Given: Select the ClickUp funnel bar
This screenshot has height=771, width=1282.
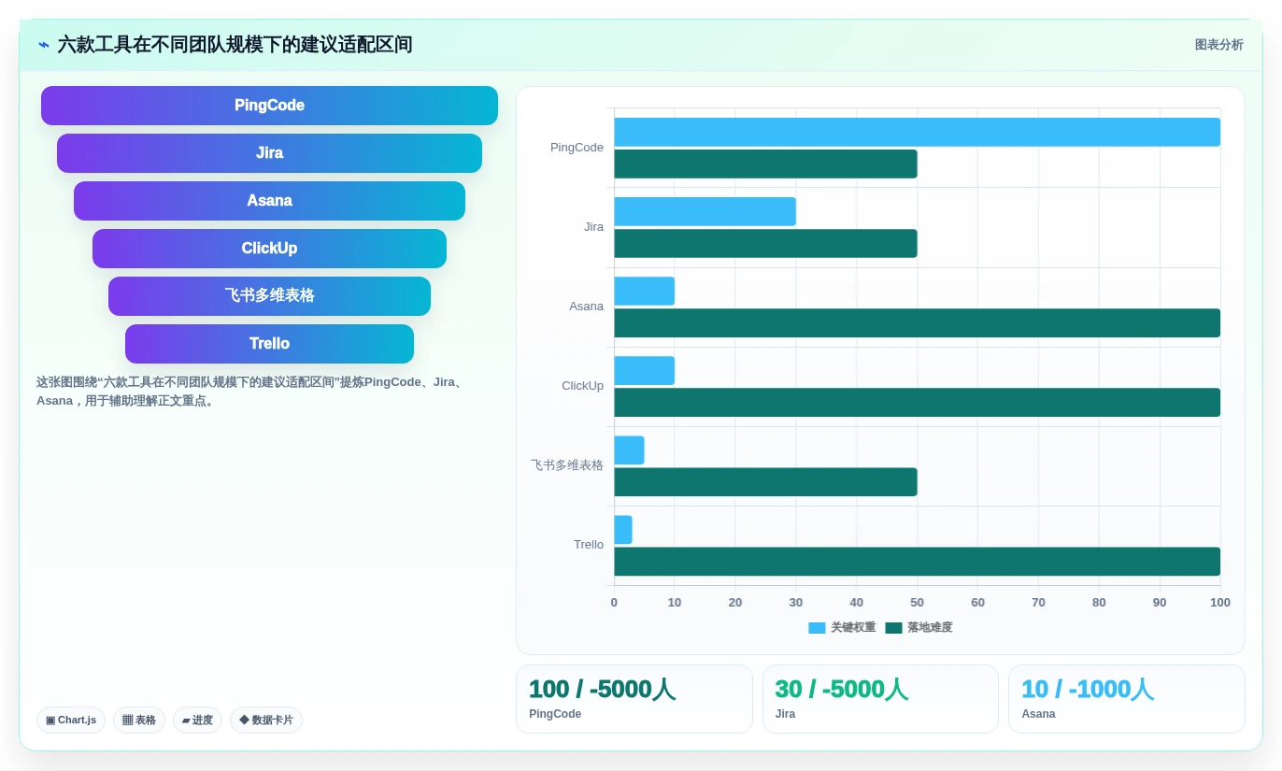Looking at the screenshot, I should pos(269,249).
